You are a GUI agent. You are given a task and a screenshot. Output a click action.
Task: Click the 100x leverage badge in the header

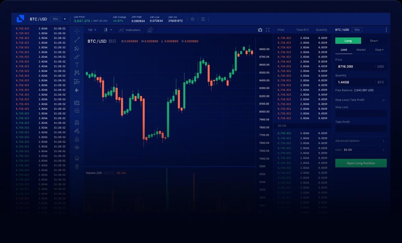coord(55,19)
